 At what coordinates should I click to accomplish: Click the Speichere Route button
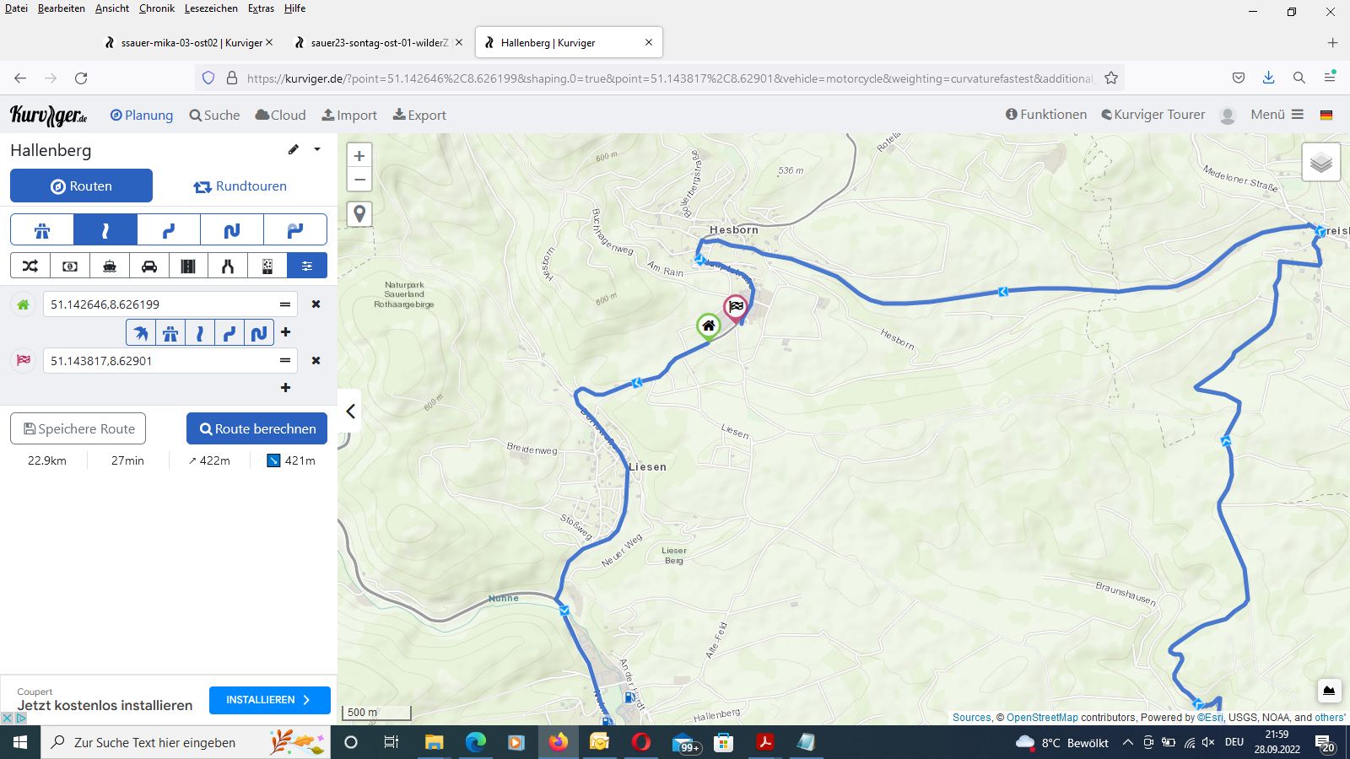[78, 428]
